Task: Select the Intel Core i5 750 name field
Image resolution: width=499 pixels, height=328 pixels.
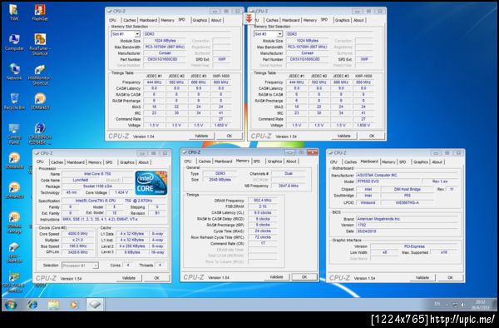Action: tap(97, 174)
